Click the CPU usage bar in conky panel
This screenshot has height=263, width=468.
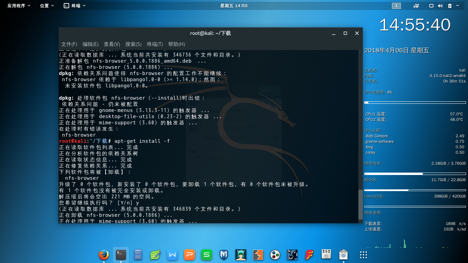[415, 102]
